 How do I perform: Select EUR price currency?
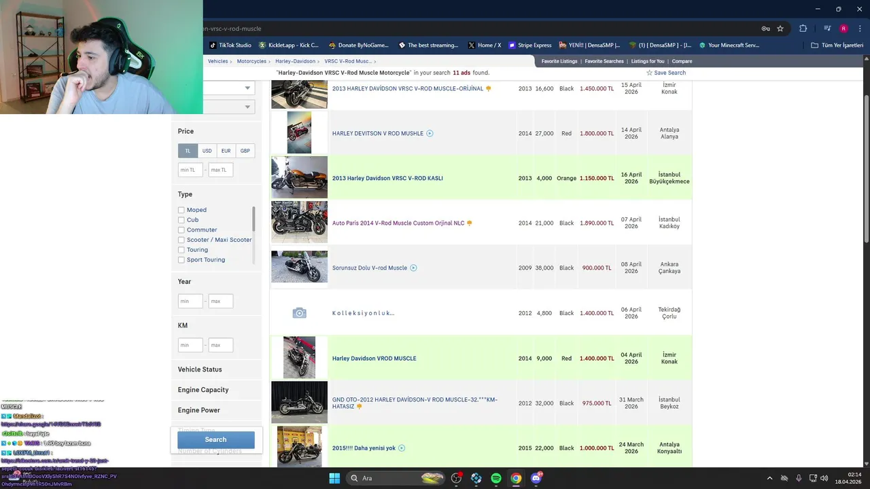coord(226,151)
